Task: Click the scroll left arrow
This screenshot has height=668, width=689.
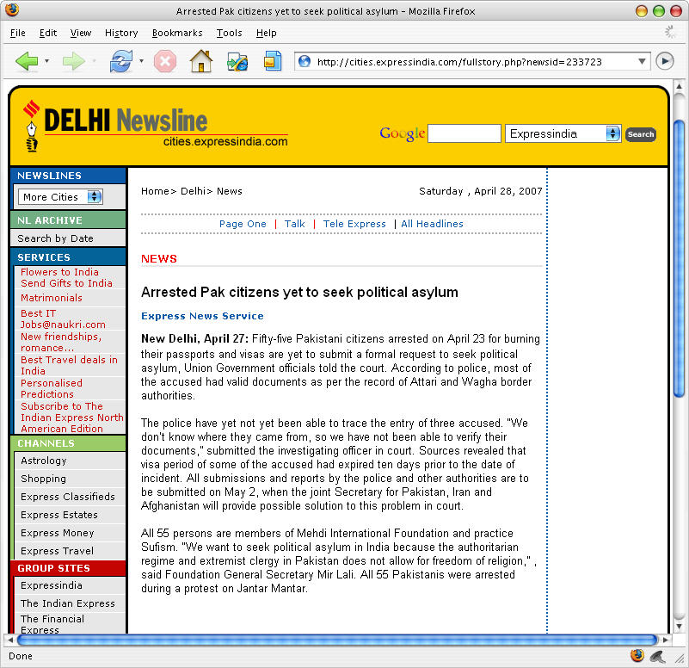Action: coord(10,640)
